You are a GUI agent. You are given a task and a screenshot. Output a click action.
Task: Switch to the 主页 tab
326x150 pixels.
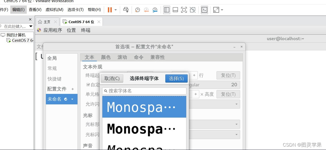[47, 22]
